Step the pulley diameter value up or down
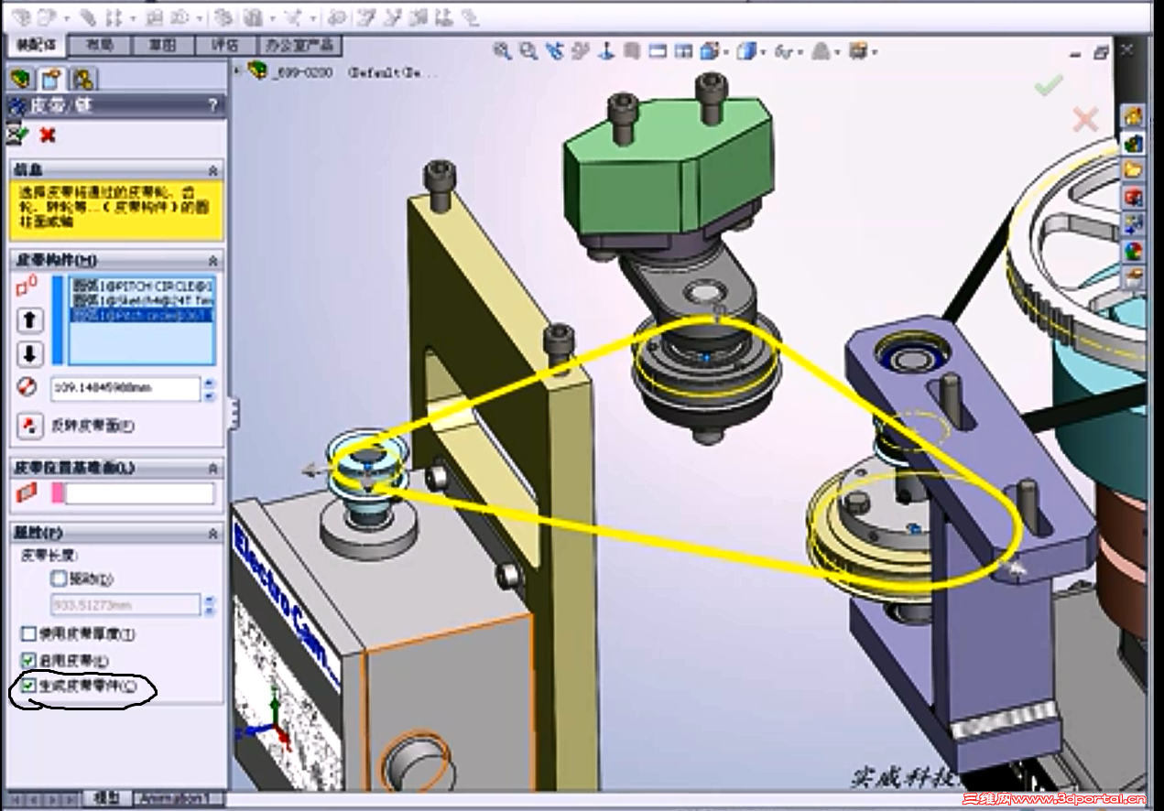The height and width of the screenshot is (811, 1164). click(x=209, y=388)
